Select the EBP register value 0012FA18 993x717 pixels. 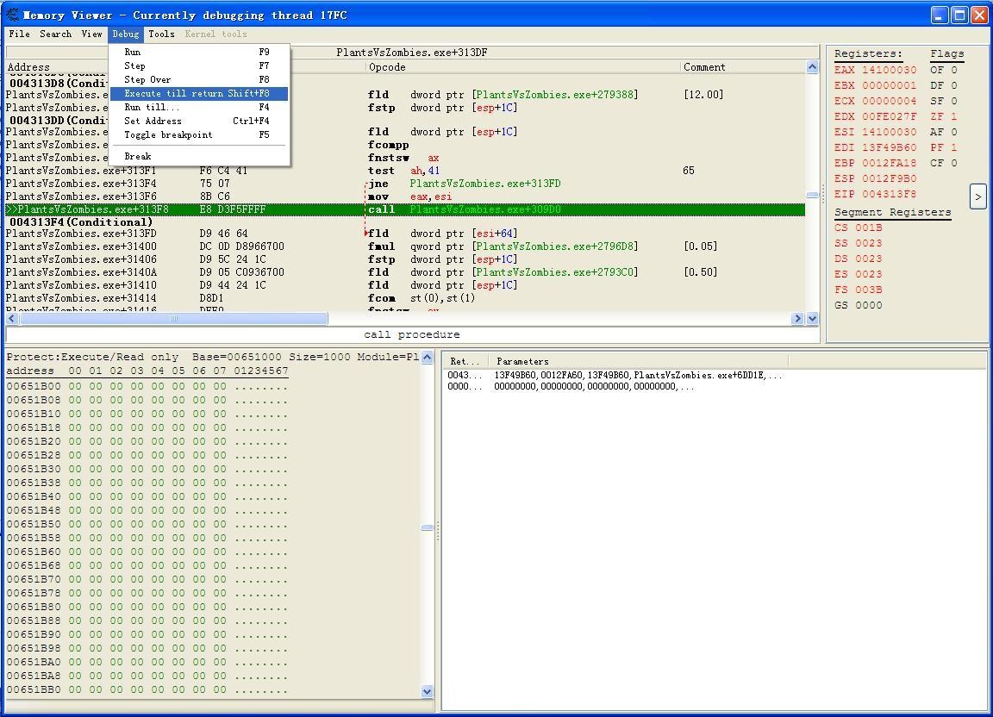[x=890, y=164]
